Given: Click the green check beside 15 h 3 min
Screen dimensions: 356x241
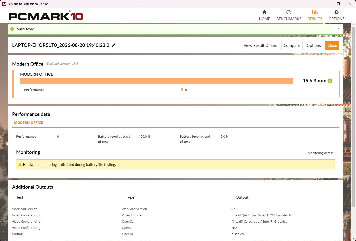Looking at the screenshot, I should [330, 81].
